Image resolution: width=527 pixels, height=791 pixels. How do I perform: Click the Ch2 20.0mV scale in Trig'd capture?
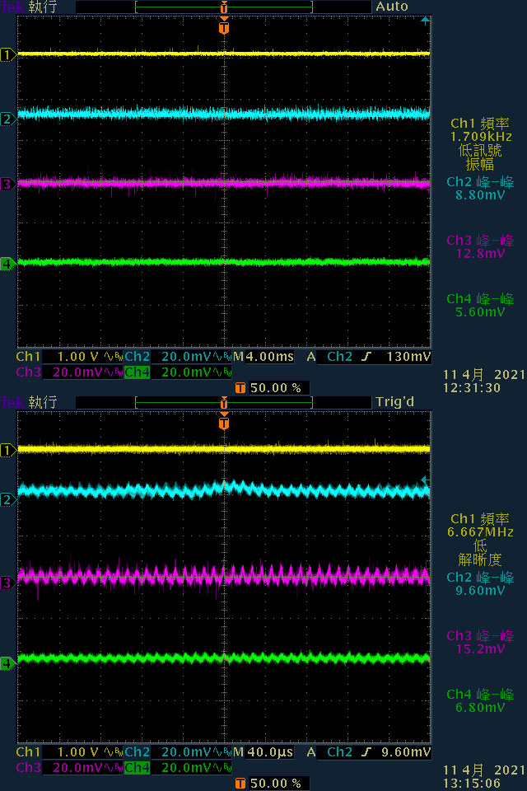[x=178, y=752]
